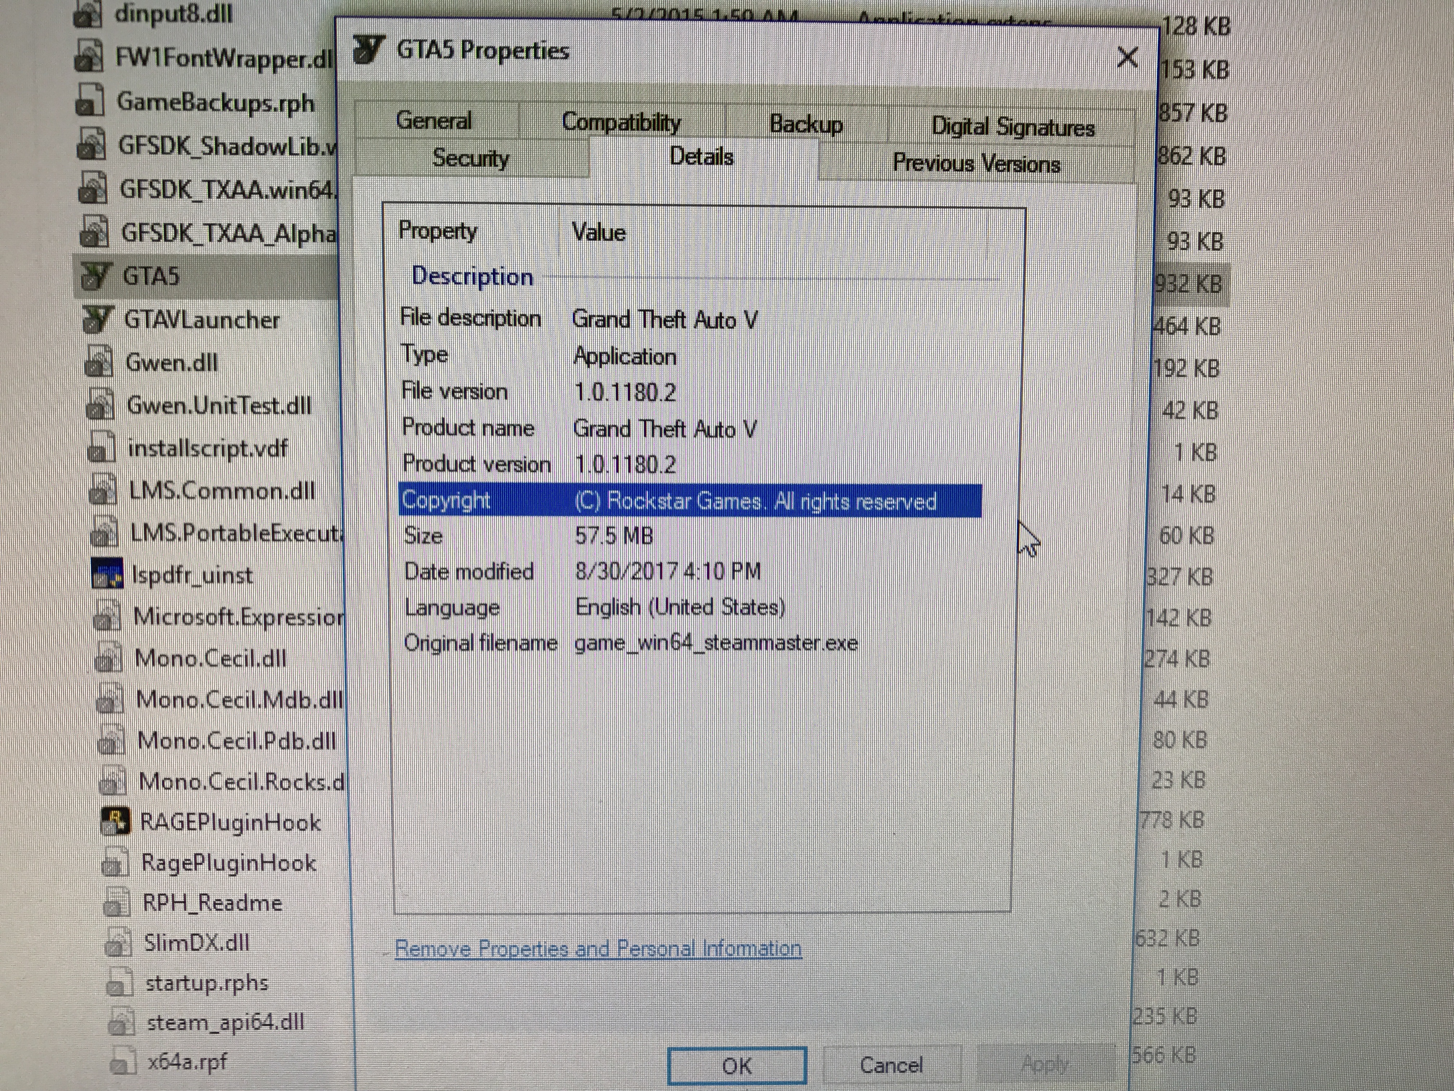The width and height of the screenshot is (1454, 1091).
Task: Switch to the General tab
Action: pyautogui.click(x=434, y=121)
